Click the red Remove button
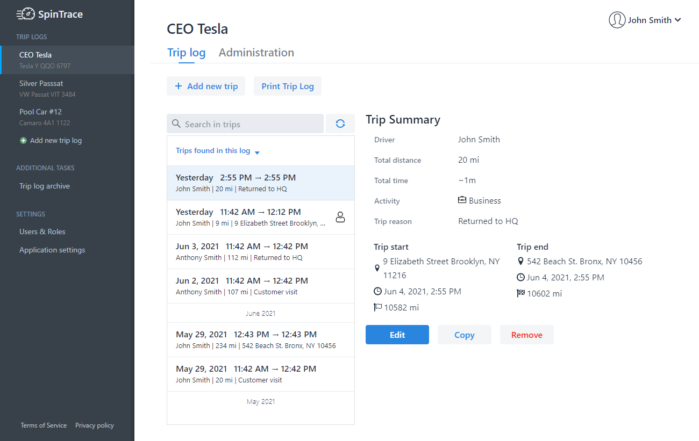Viewport: 699px width, 441px height. 527,335
